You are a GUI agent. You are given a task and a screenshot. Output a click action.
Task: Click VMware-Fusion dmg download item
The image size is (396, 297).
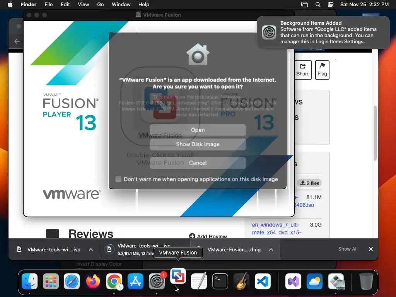pyautogui.click(x=234, y=249)
